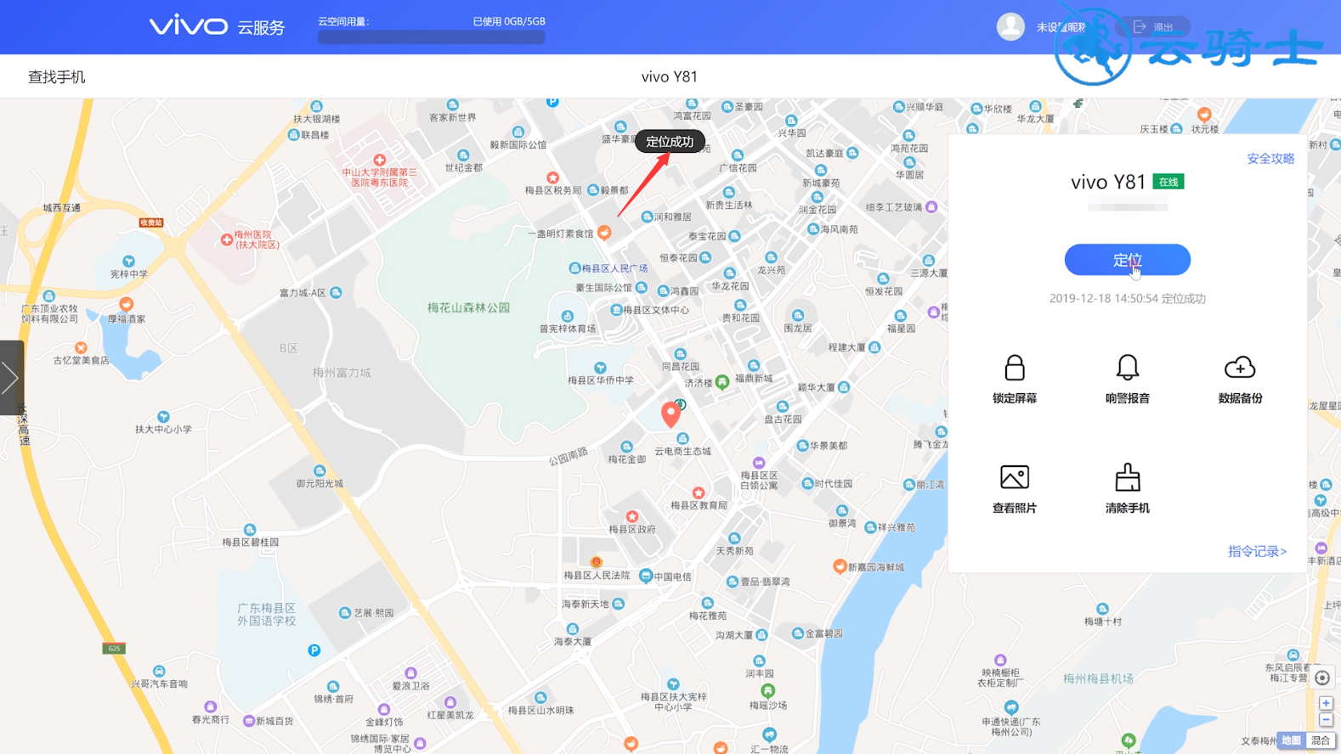Click the 富力城-A区 map marker
This screenshot has width=1341, height=754.
coord(337,292)
